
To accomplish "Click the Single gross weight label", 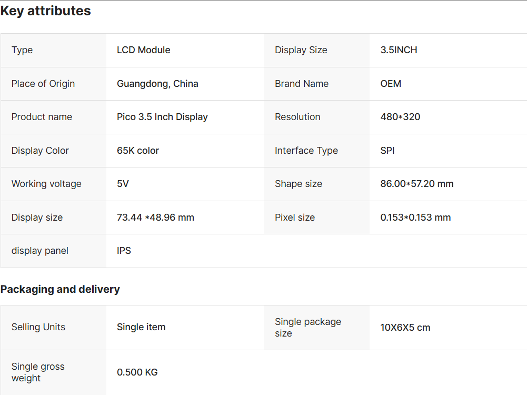I will tap(38, 372).
